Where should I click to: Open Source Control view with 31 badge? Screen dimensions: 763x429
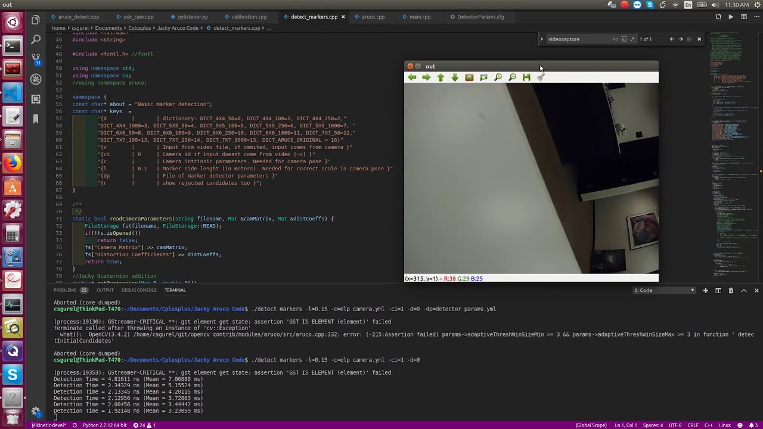[x=36, y=59]
